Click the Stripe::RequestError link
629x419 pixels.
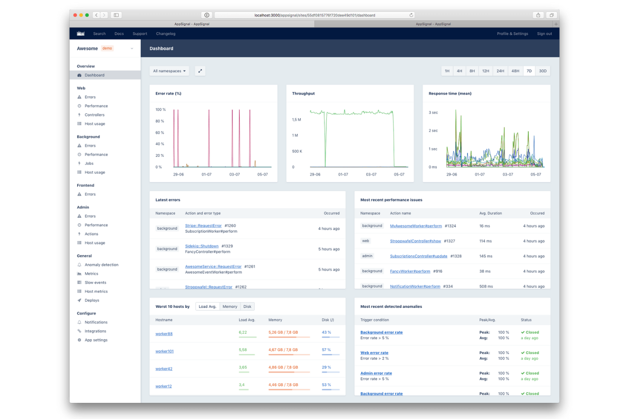203,225
